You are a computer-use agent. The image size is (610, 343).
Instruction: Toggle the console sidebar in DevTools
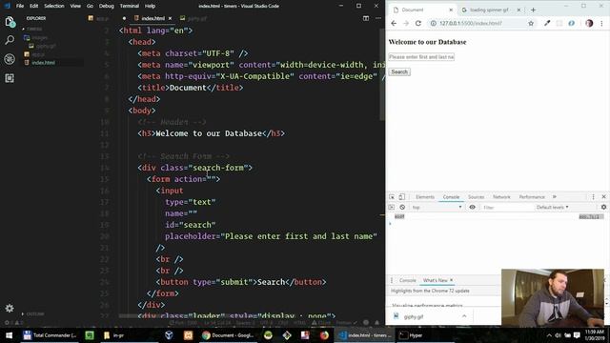point(392,208)
